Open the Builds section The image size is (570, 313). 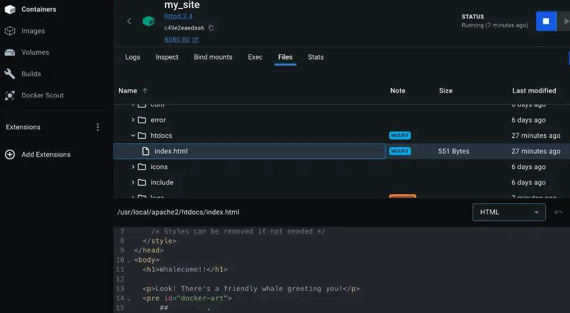coord(31,74)
